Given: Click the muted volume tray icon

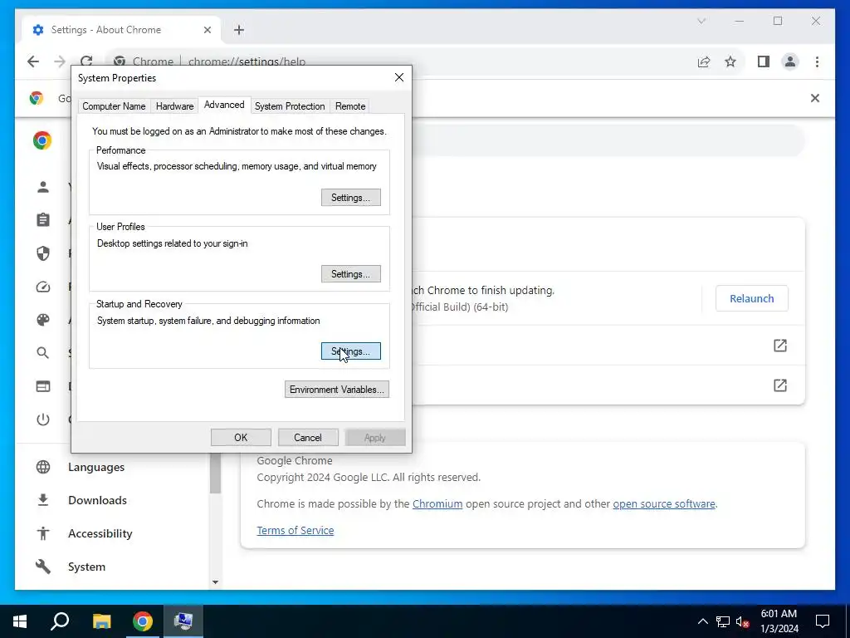Looking at the screenshot, I should coord(743,621).
